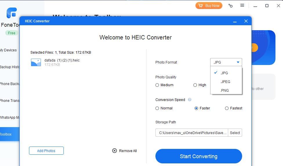Click the FoneTool app logo icon
The width and height of the screenshot is (283, 166).
coord(12,13)
